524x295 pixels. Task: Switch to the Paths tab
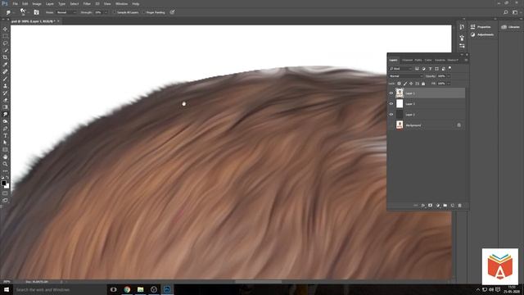(418, 60)
